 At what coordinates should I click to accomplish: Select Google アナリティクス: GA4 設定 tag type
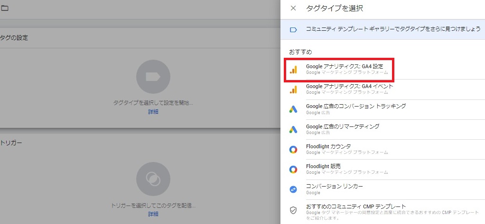coord(382,70)
